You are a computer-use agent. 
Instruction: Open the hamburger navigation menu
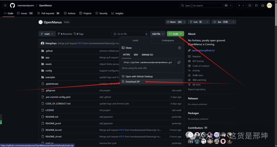(5, 5)
